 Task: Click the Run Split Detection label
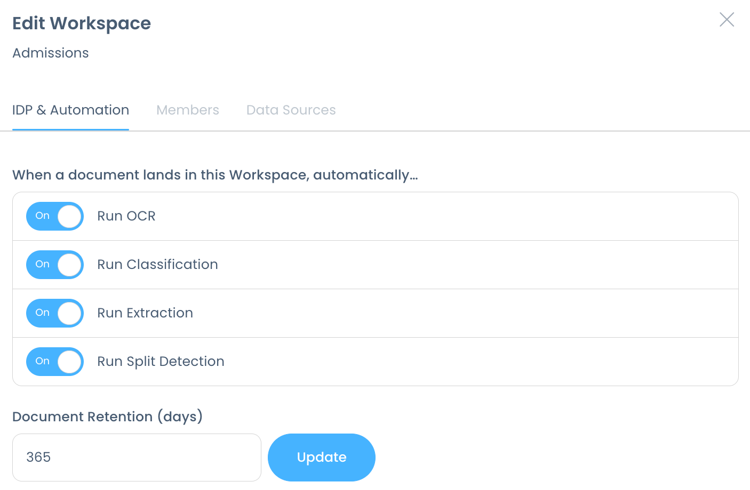coord(161,362)
